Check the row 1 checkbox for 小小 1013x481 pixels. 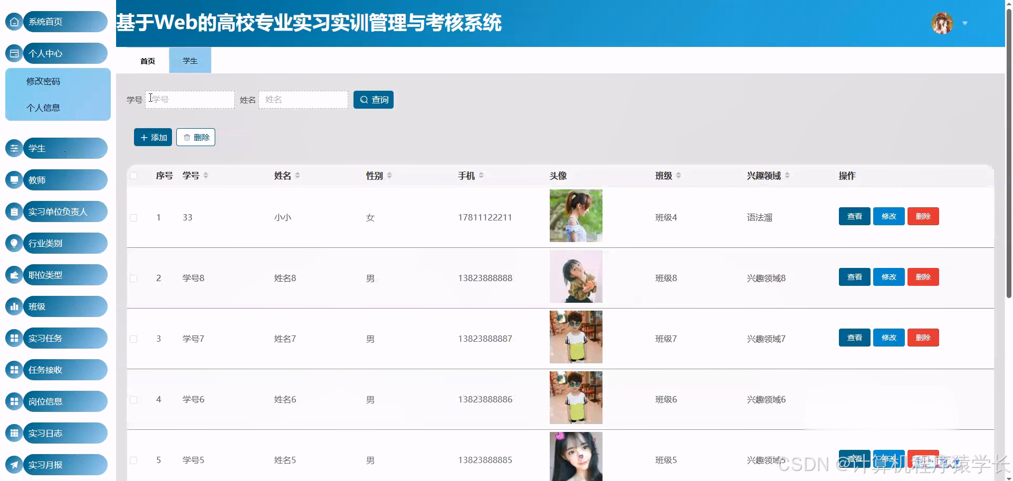pyautogui.click(x=133, y=218)
